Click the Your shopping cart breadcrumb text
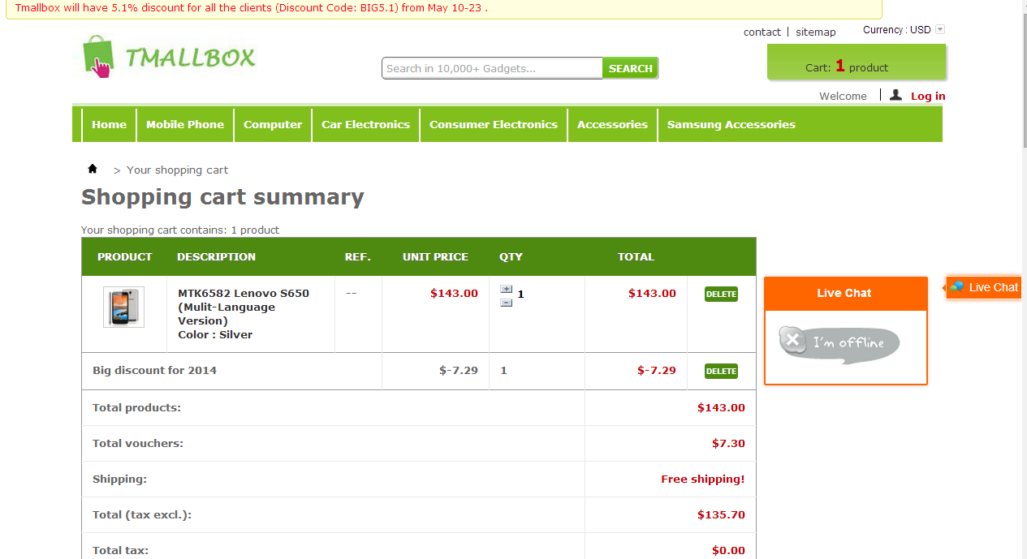 pyautogui.click(x=177, y=170)
